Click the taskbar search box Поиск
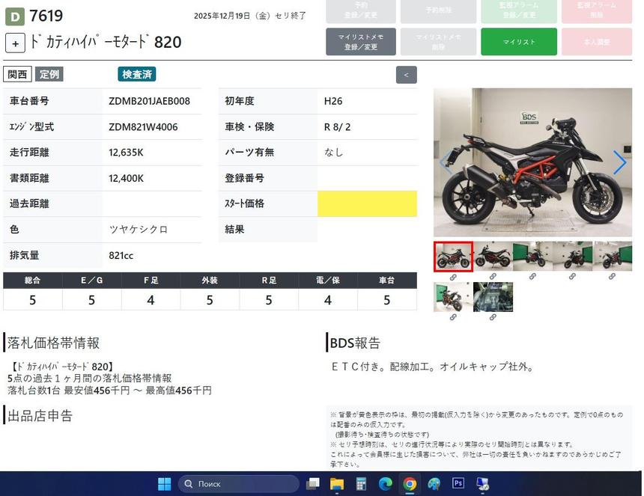 tap(240, 484)
